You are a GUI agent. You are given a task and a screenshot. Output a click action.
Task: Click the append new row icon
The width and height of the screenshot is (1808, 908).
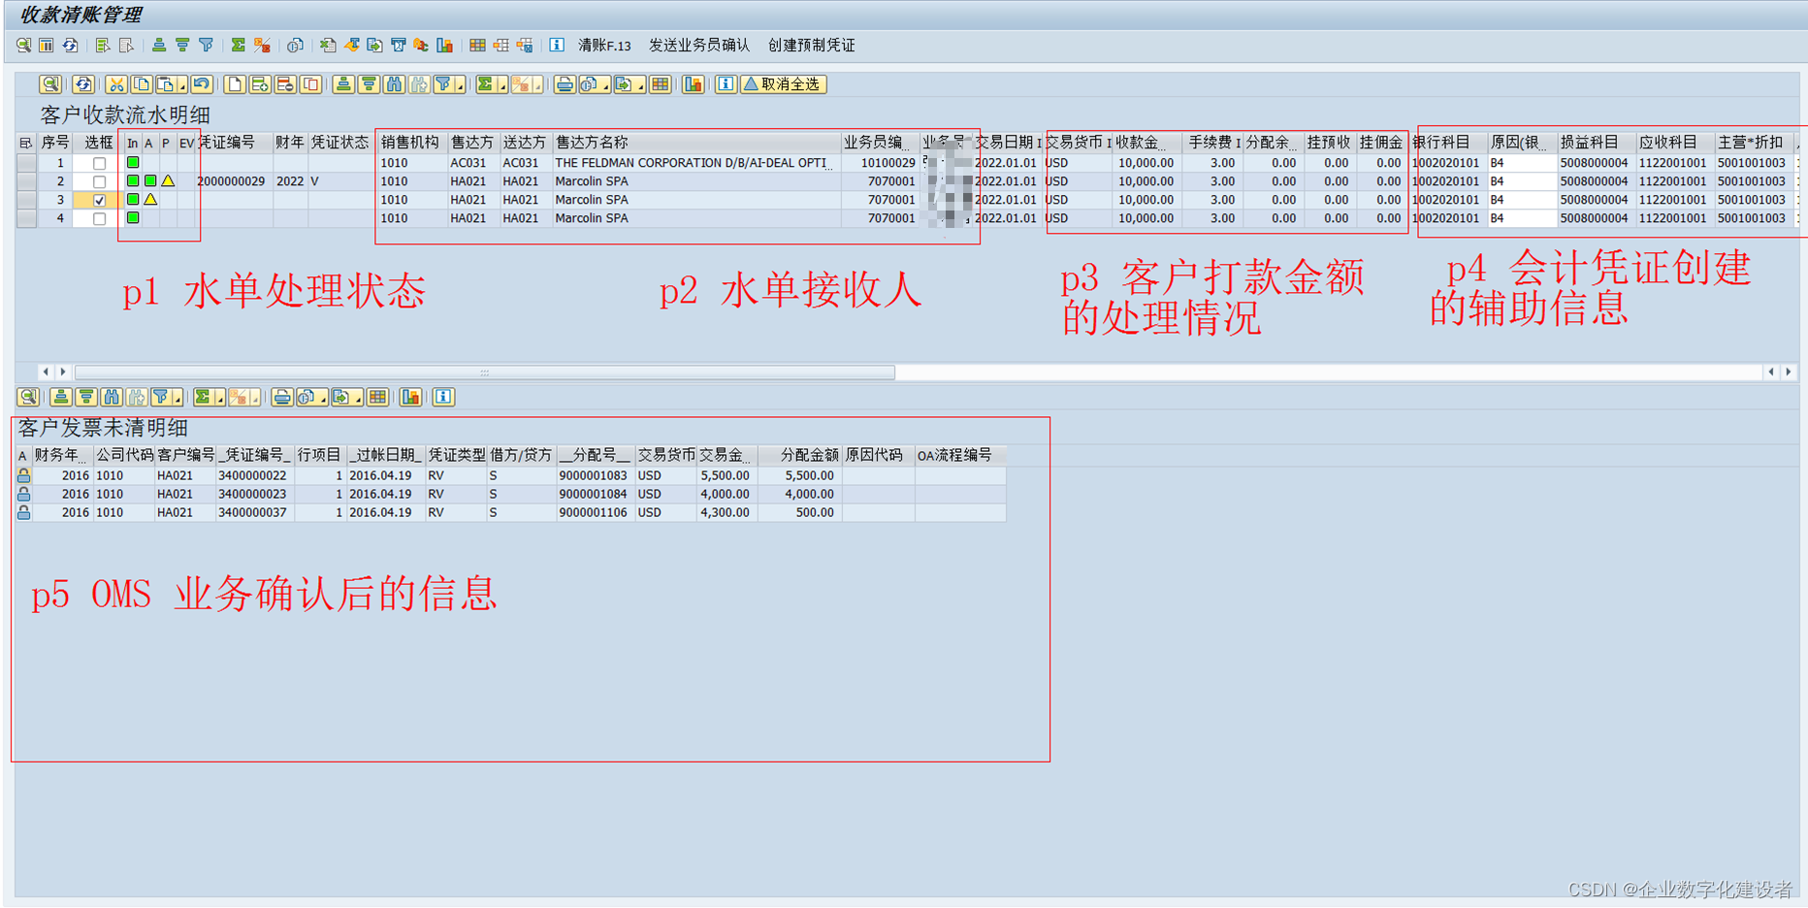234,84
